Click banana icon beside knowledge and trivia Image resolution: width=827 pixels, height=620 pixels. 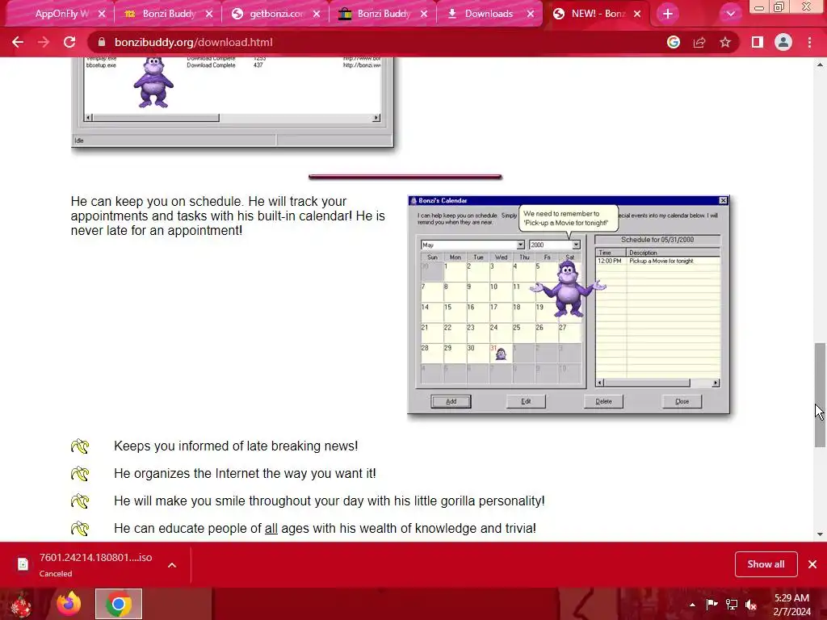(x=80, y=528)
